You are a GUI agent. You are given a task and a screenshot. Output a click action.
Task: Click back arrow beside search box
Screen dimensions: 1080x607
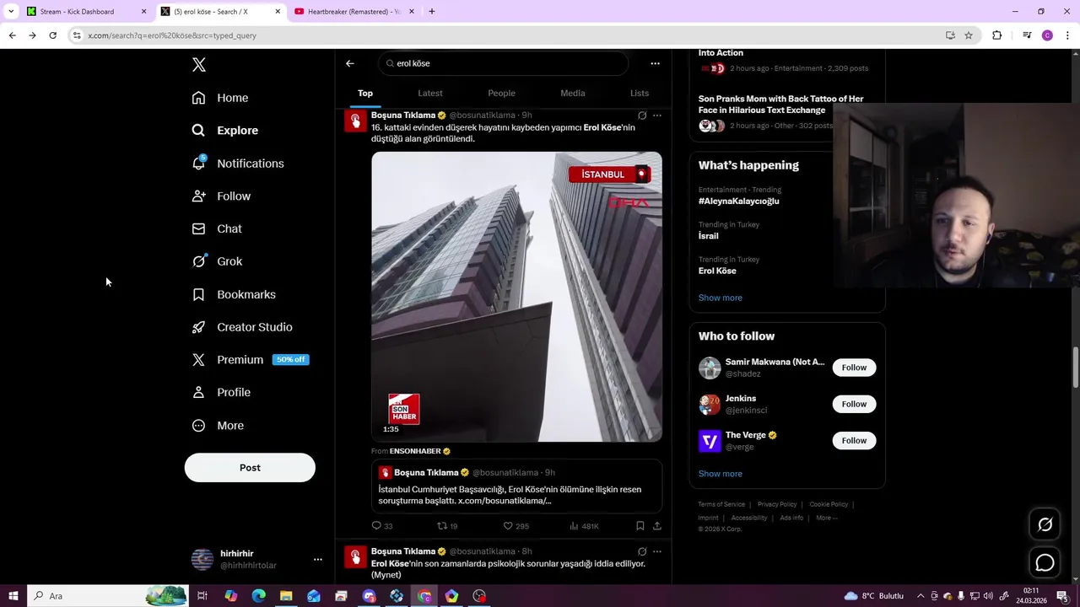tap(350, 63)
